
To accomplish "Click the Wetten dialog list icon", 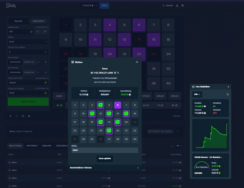I will tap(73, 62).
